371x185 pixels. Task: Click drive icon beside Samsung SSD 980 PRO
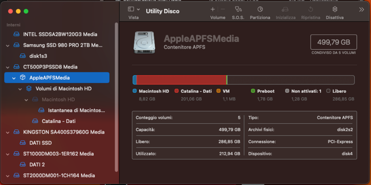pos(16,45)
